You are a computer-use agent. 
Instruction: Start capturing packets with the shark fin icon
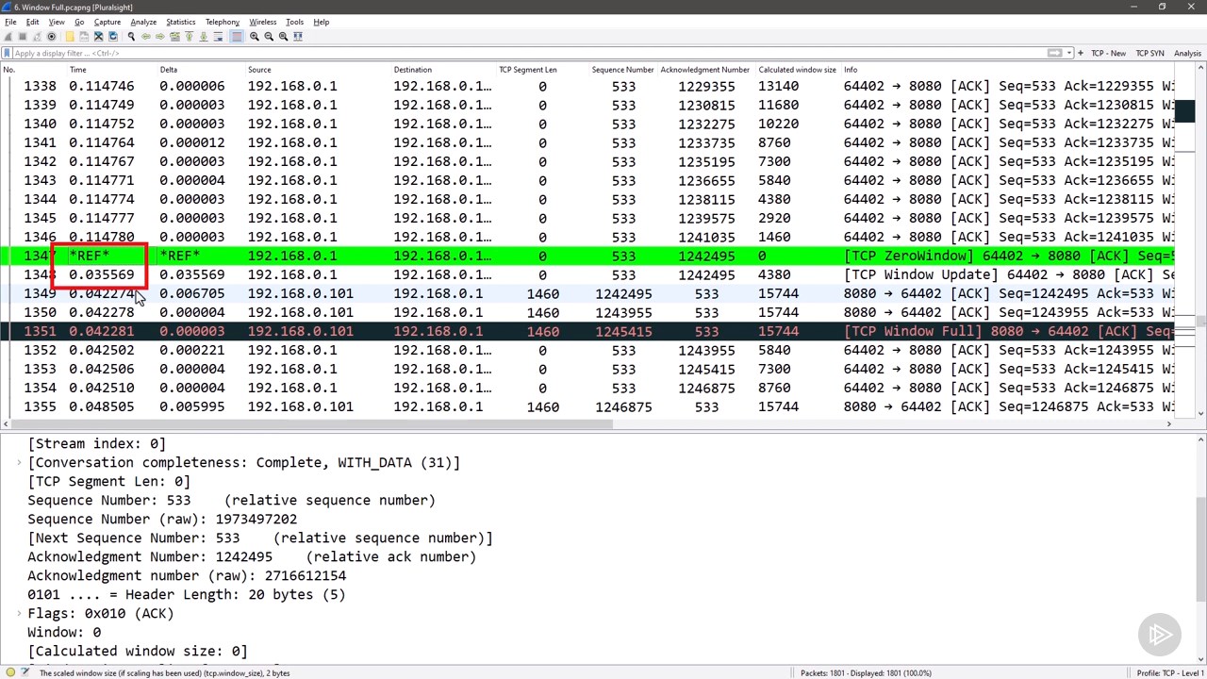point(8,37)
